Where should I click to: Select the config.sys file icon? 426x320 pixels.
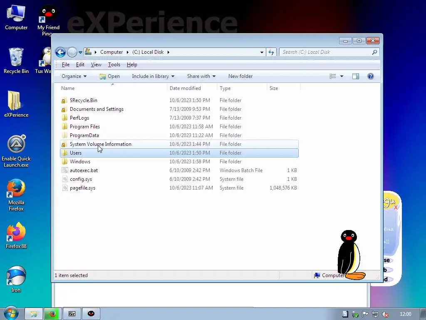[64, 179]
